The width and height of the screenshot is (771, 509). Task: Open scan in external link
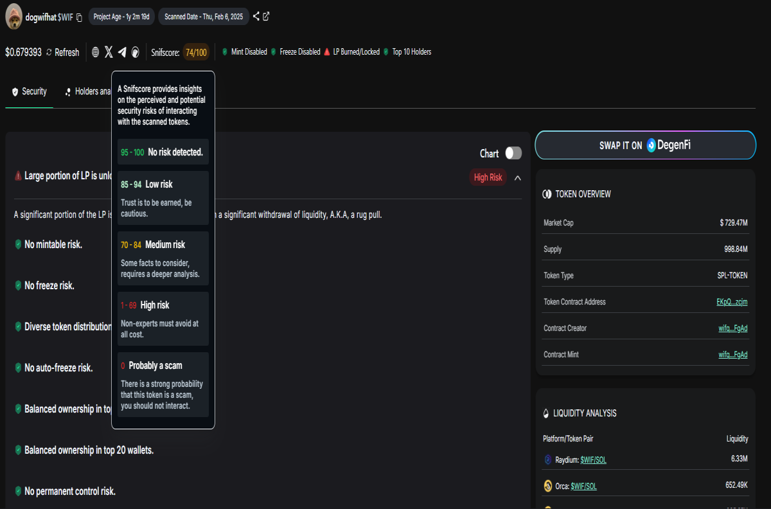pyautogui.click(x=266, y=17)
